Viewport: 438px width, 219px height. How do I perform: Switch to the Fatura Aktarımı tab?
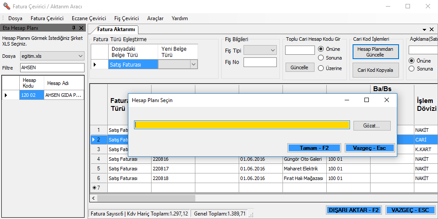pyautogui.click(x=116, y=29)
